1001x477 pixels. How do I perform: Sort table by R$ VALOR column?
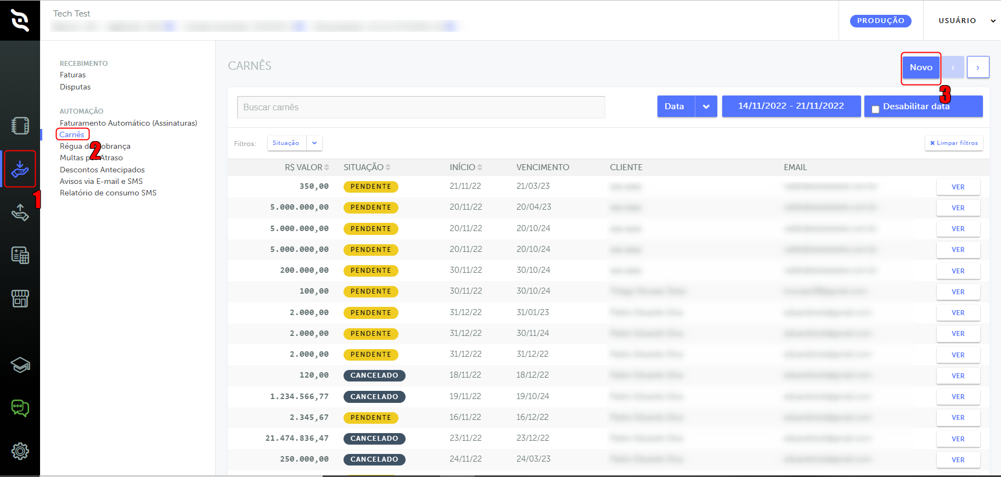[x=307, y=167]
